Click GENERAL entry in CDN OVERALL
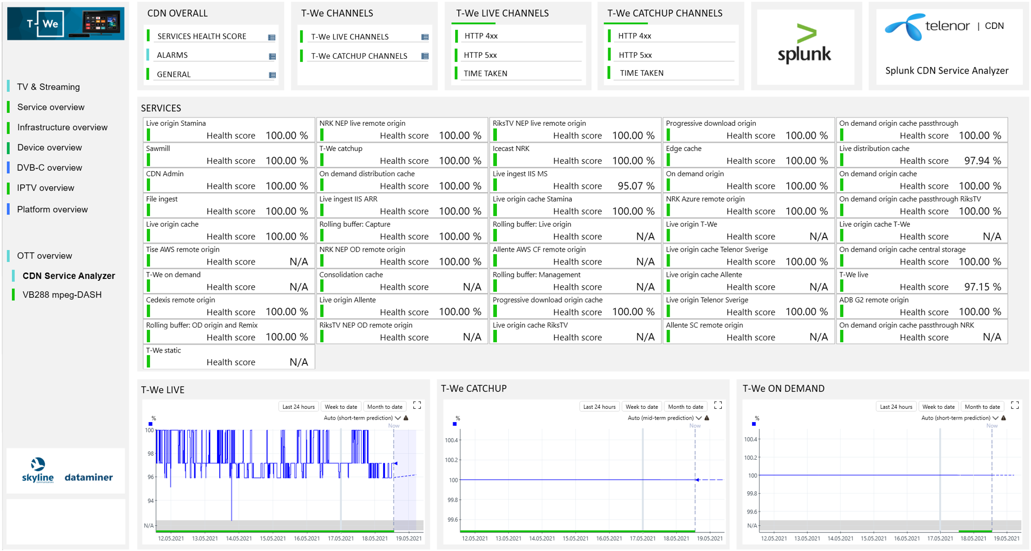The image size is (1031, 551). pos(174,74)
